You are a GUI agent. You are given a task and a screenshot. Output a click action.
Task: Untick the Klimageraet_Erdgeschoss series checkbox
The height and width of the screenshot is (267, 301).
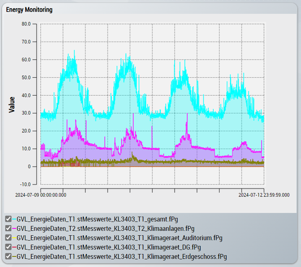[x=8, y=256]
